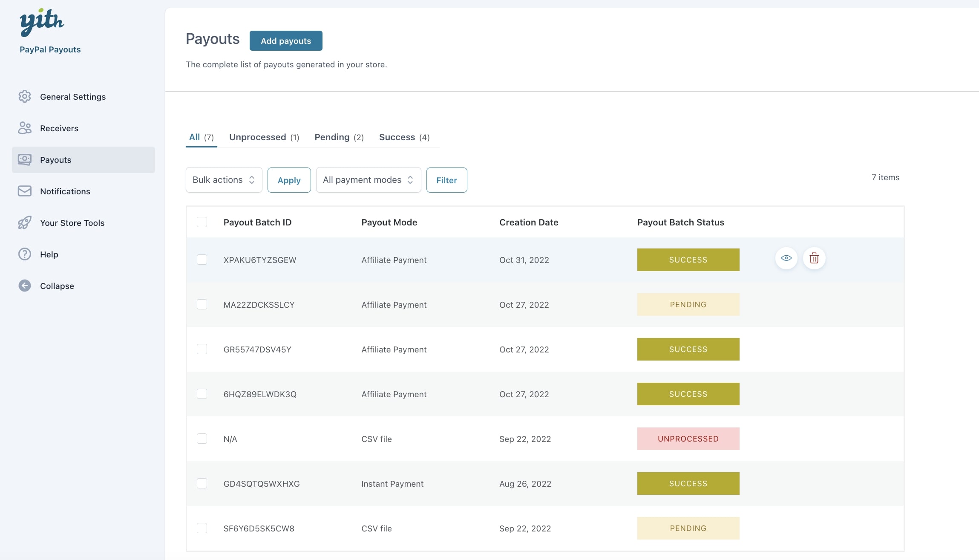Switch to the Unprocessed (1) tab
This screenshot has width=979, height=560.
pos(264,137)
